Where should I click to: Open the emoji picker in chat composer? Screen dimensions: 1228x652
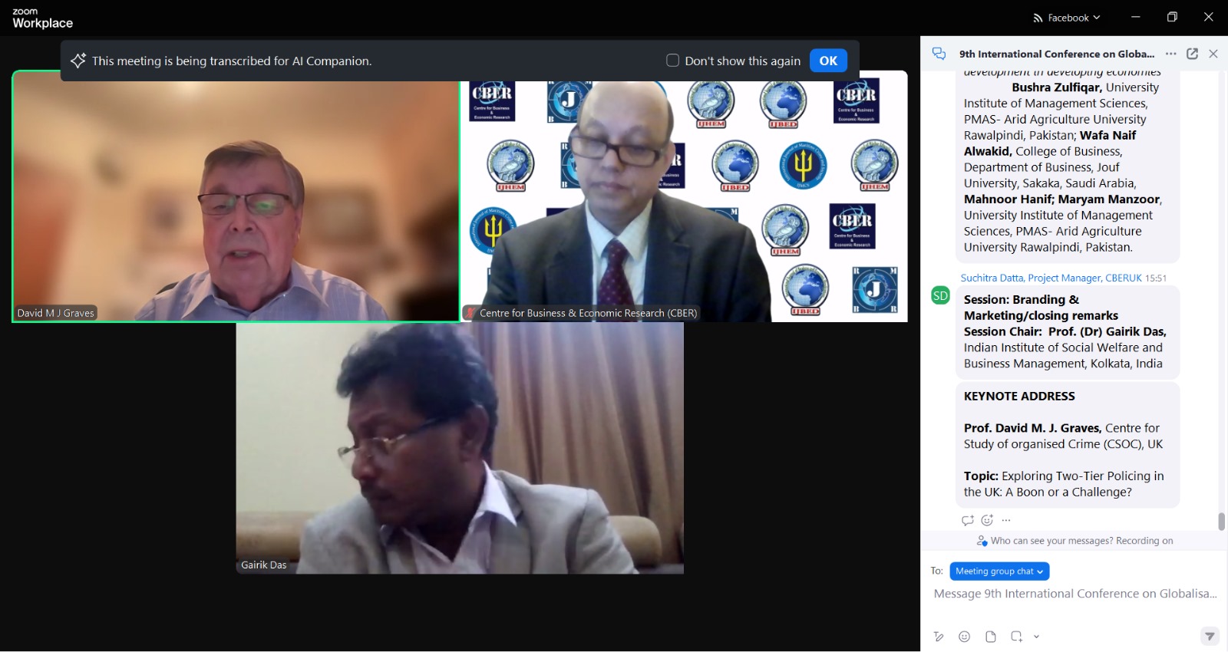965,637
